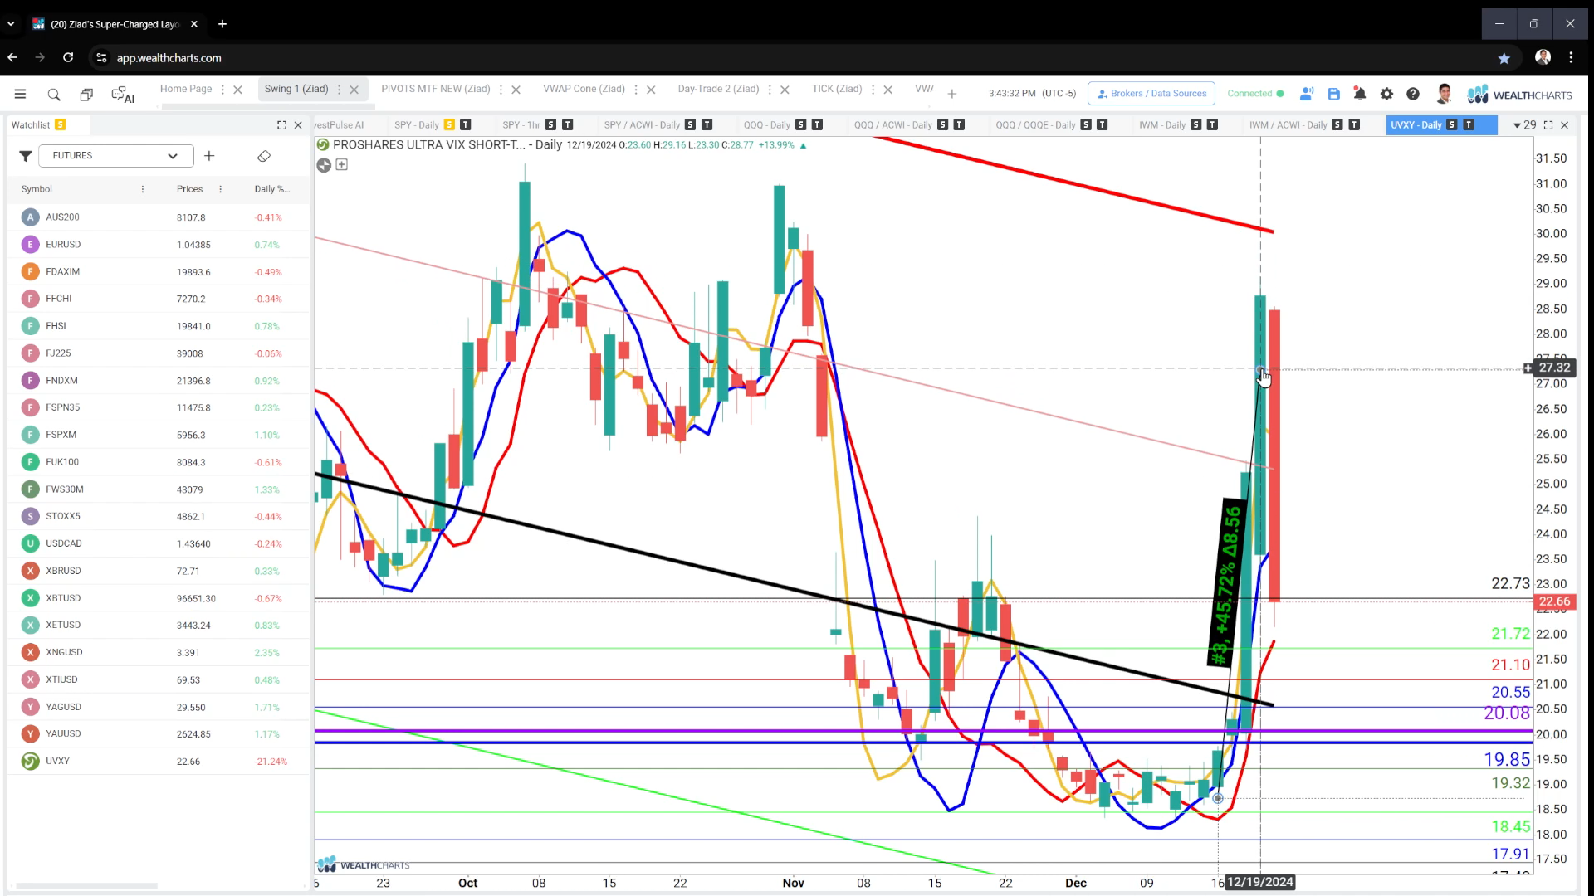The width and height of the screenshot is (1594, 896).
Task: Close the Swing 1 (Ziad) tab
Action: (x=354, y=90)
